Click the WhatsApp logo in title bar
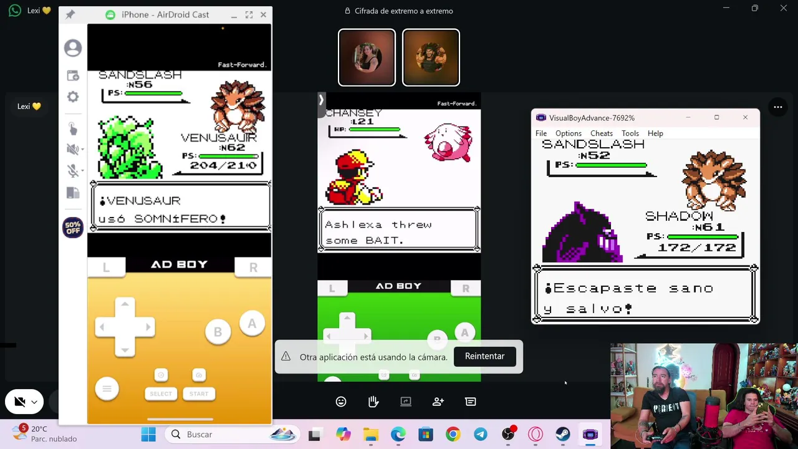 [14, 11]
